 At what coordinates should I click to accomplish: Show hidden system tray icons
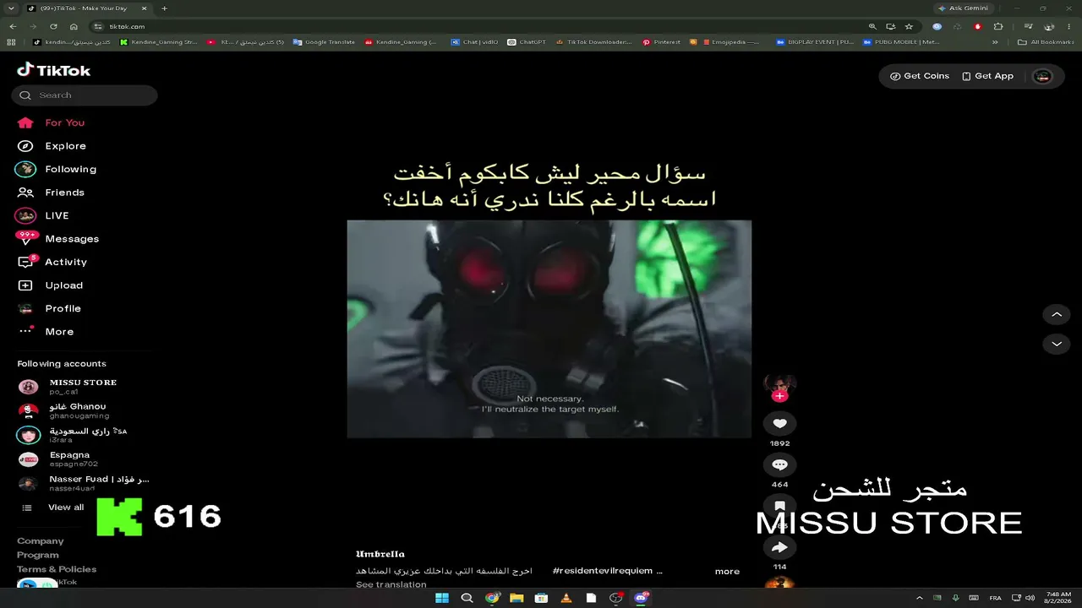[x=920, y=598]
